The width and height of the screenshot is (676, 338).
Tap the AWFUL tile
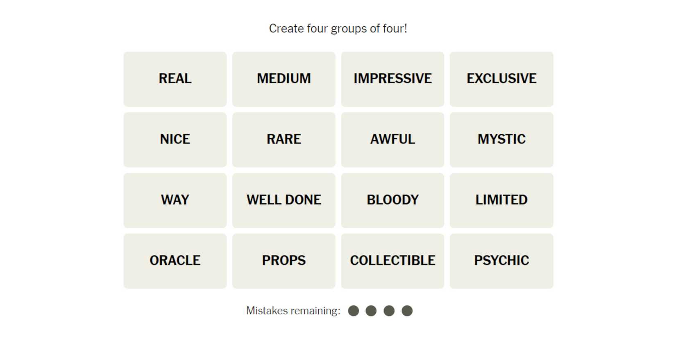tap(392, 139)
